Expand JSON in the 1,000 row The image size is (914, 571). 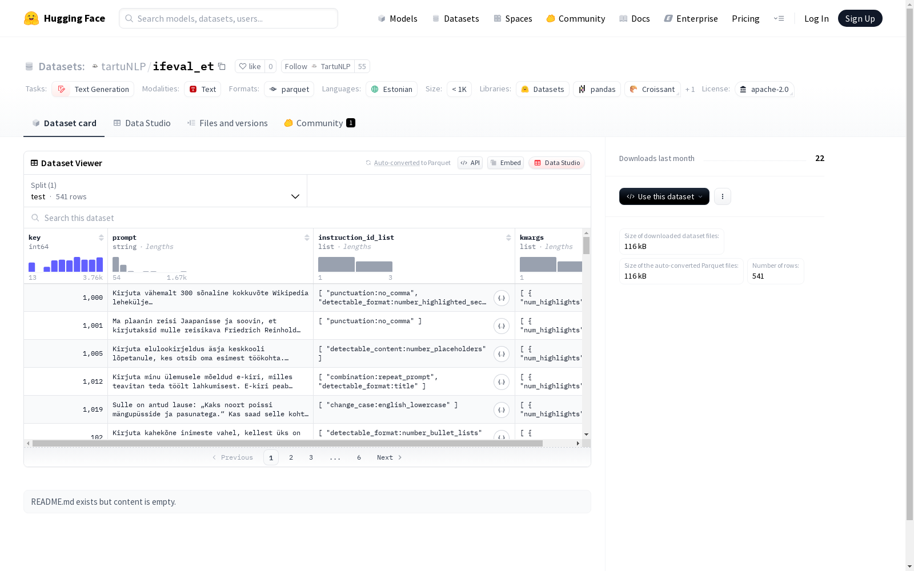[x=502, y=298]
